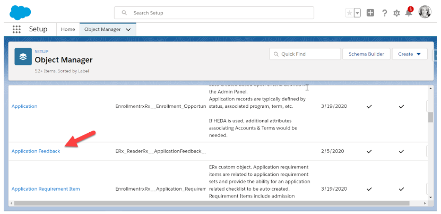441x214 pixels.
Task: Select the Object Manager tab
Action: point(103,29)
